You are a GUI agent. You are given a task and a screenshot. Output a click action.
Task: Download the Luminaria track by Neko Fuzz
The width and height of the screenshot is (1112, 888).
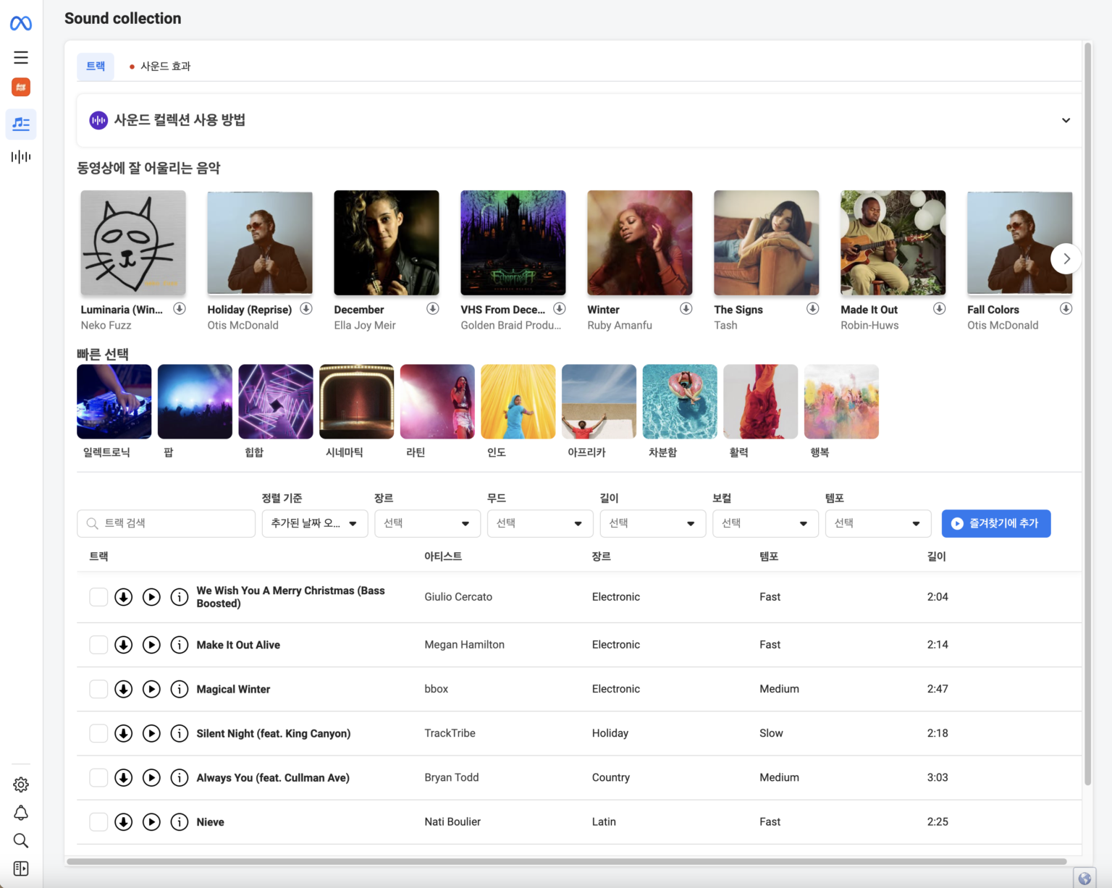180,309
